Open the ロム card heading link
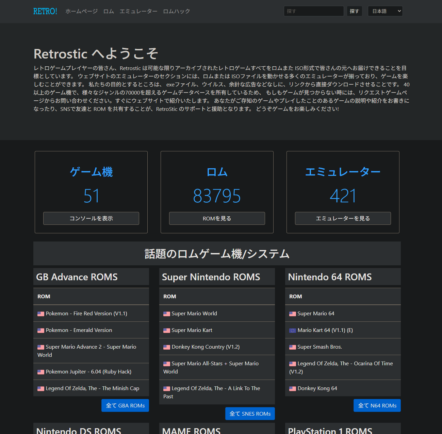Viewport: 442px width, 434px height. point(217,172)
